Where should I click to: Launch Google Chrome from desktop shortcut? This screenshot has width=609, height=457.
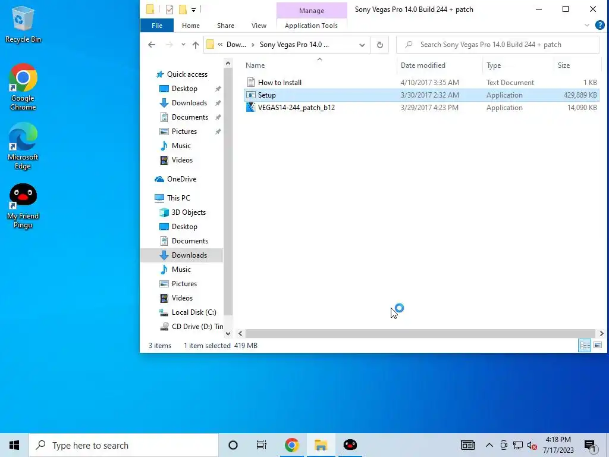click(23, 87)
